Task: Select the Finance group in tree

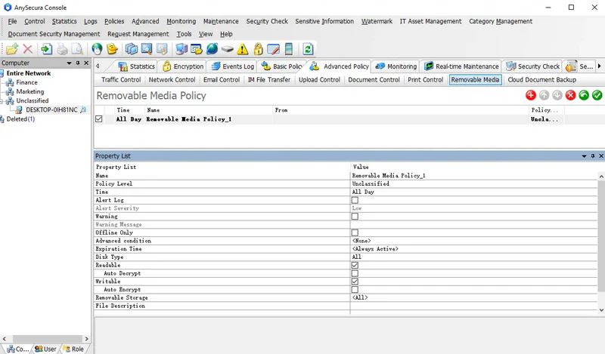Action: click(26, 82)
